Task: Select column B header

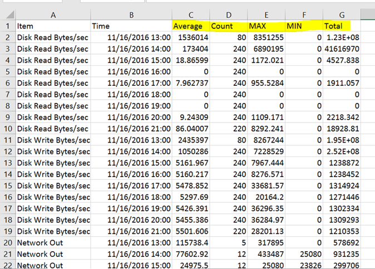Action: (x=131, y=15)
